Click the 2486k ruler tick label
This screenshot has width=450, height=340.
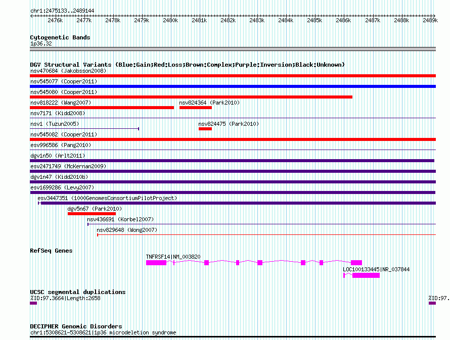(x=343, y=20)
